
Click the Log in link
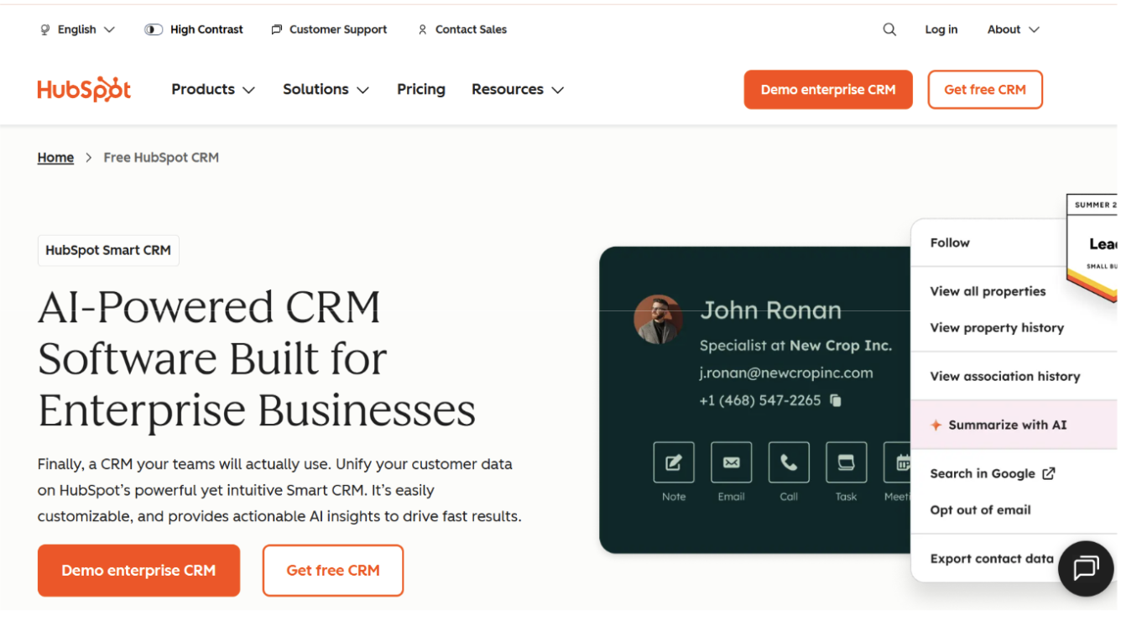(x=941, y=29)
